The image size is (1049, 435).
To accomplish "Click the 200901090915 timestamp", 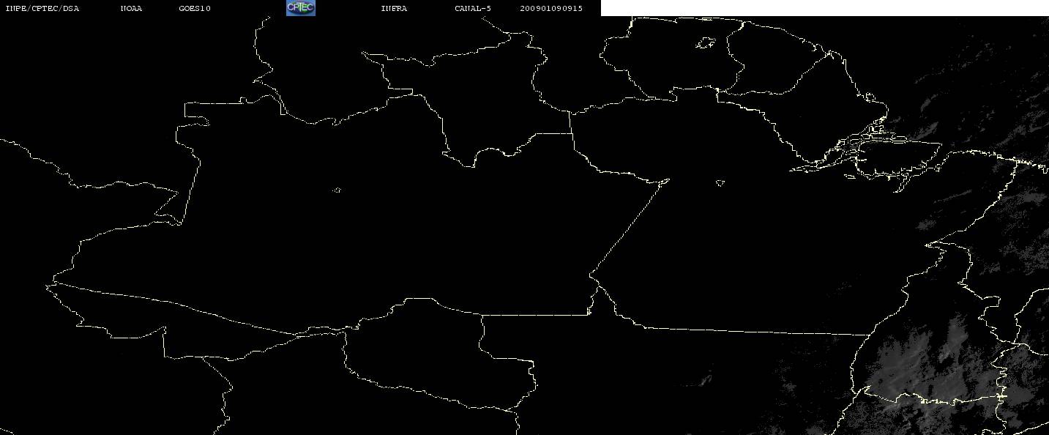I will point(551,9).
